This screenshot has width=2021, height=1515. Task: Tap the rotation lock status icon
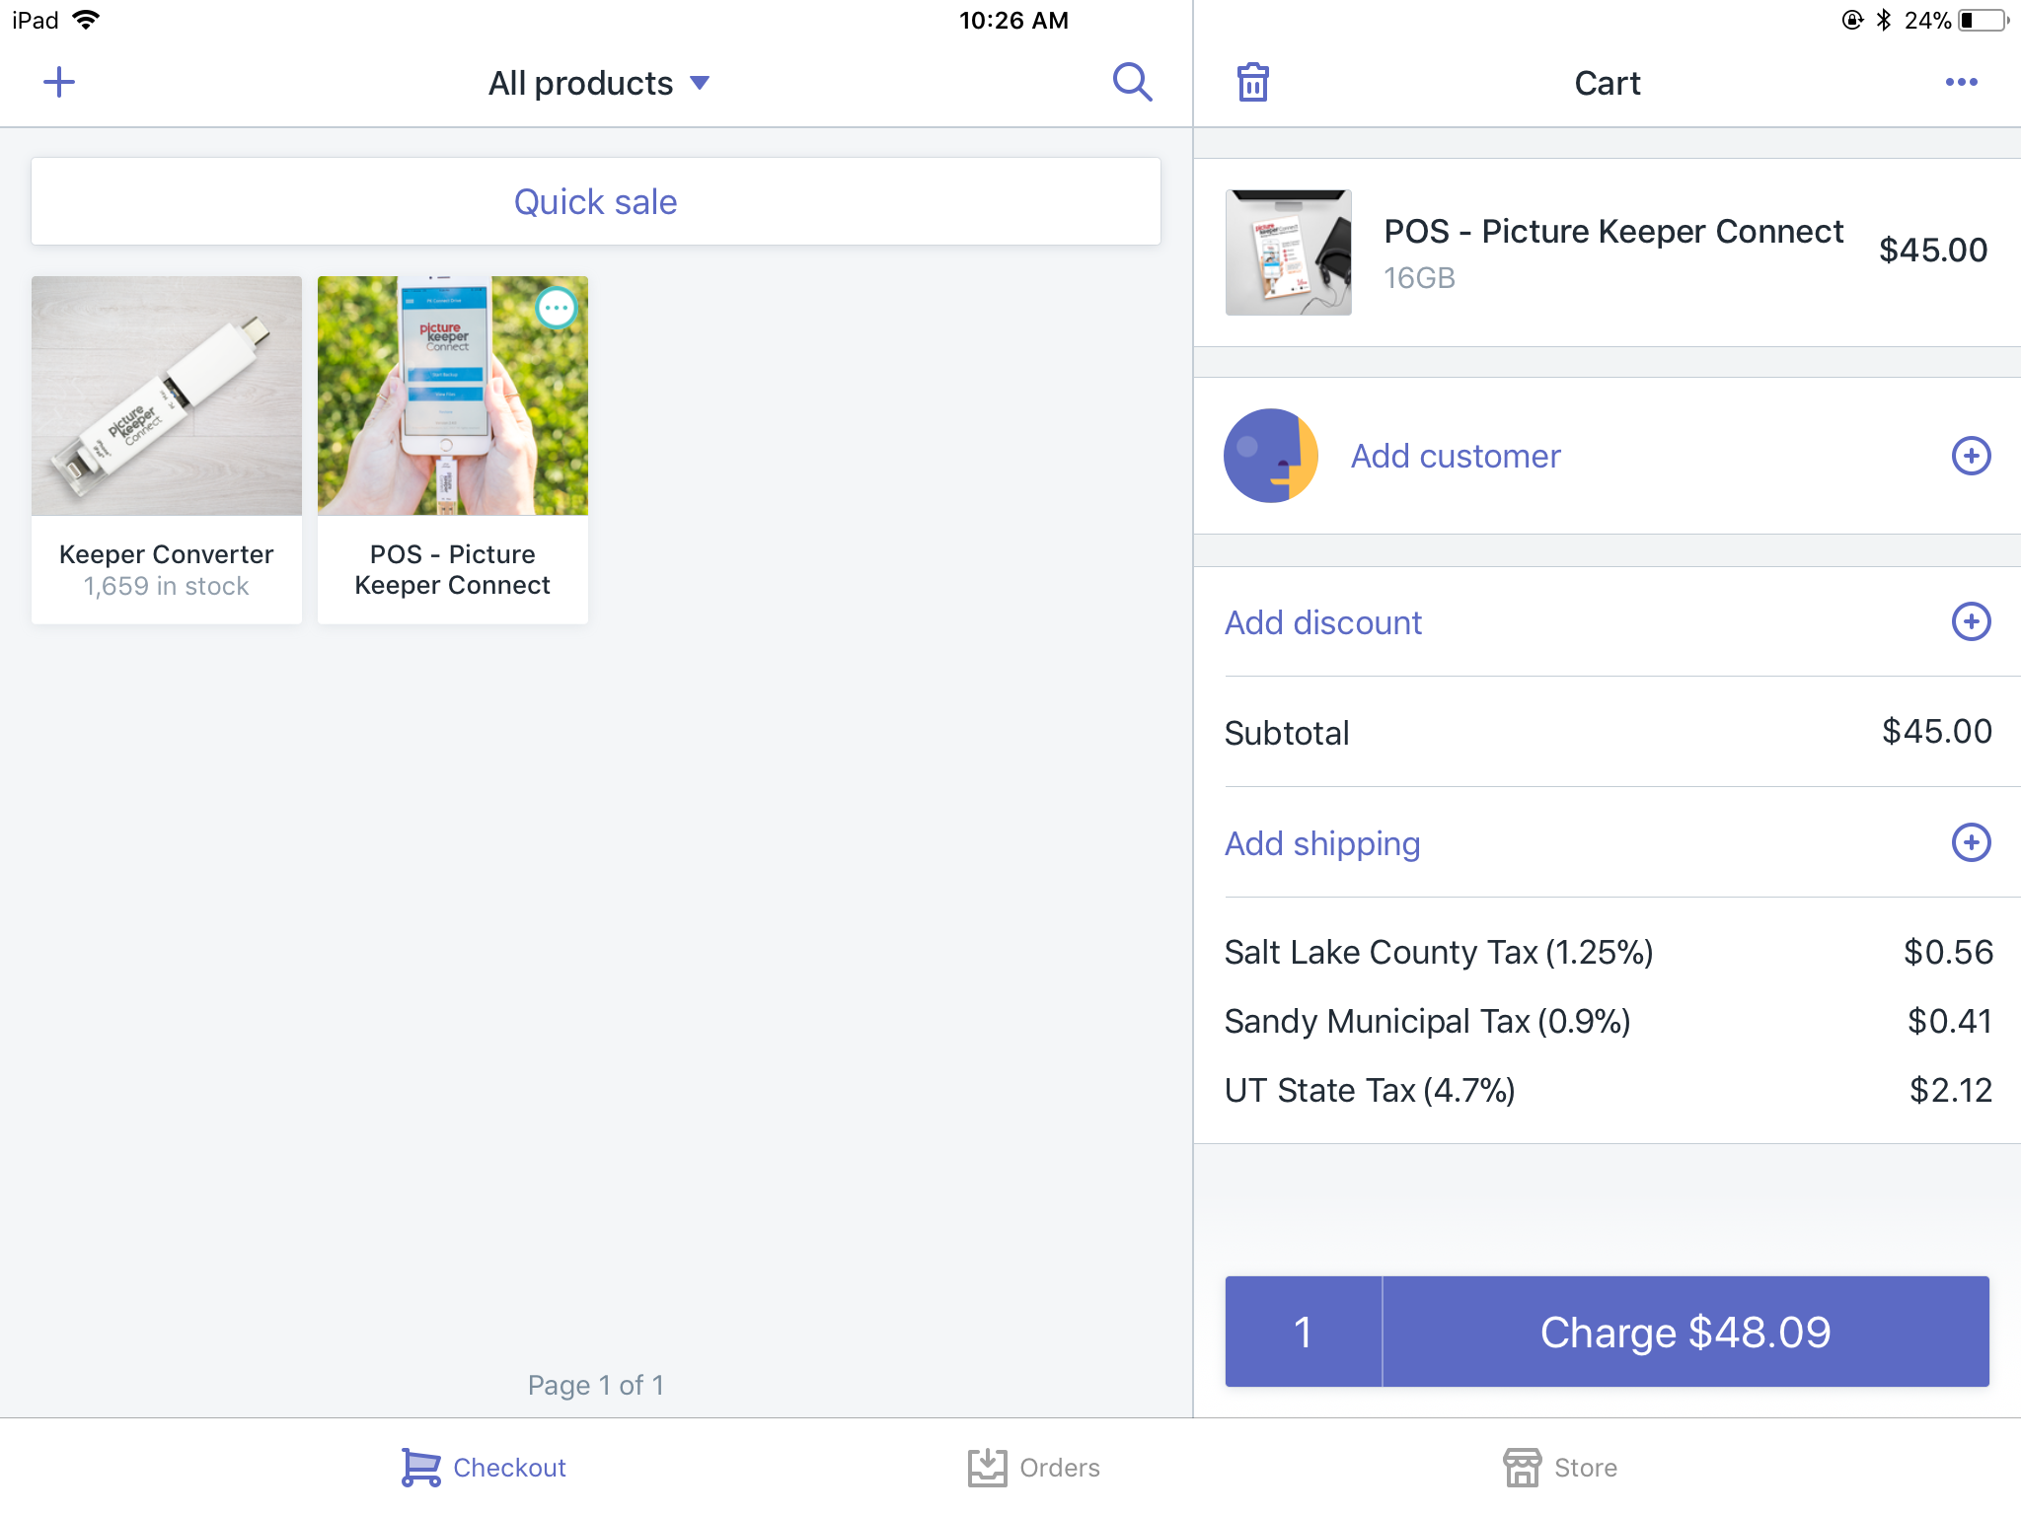[x=1852, y=20]
